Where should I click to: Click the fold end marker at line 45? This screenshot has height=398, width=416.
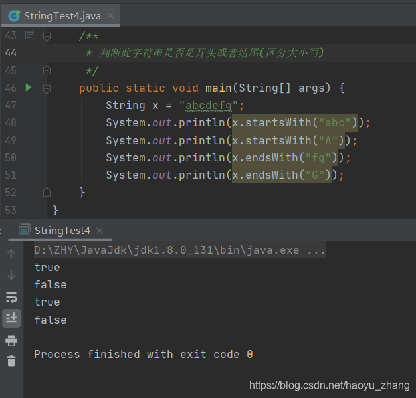47,70
